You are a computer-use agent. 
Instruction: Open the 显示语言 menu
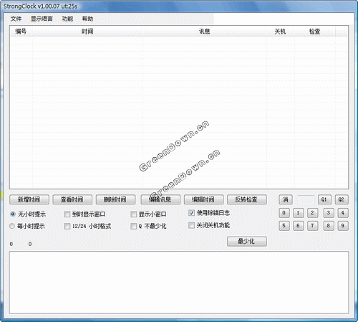(x=42, y=19)
